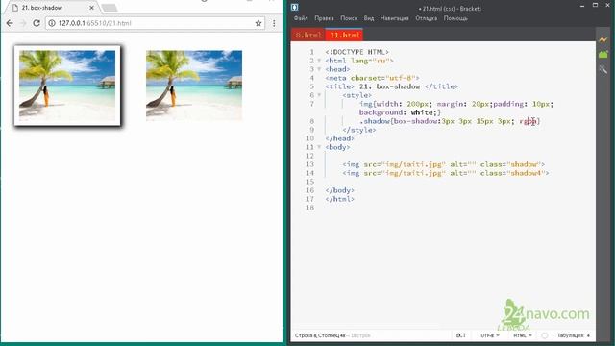This screenshot has height=346, width=615.
Task: Click the closing </style> tag on line 9
Action: pyautogui.click(x=358, y=130)
